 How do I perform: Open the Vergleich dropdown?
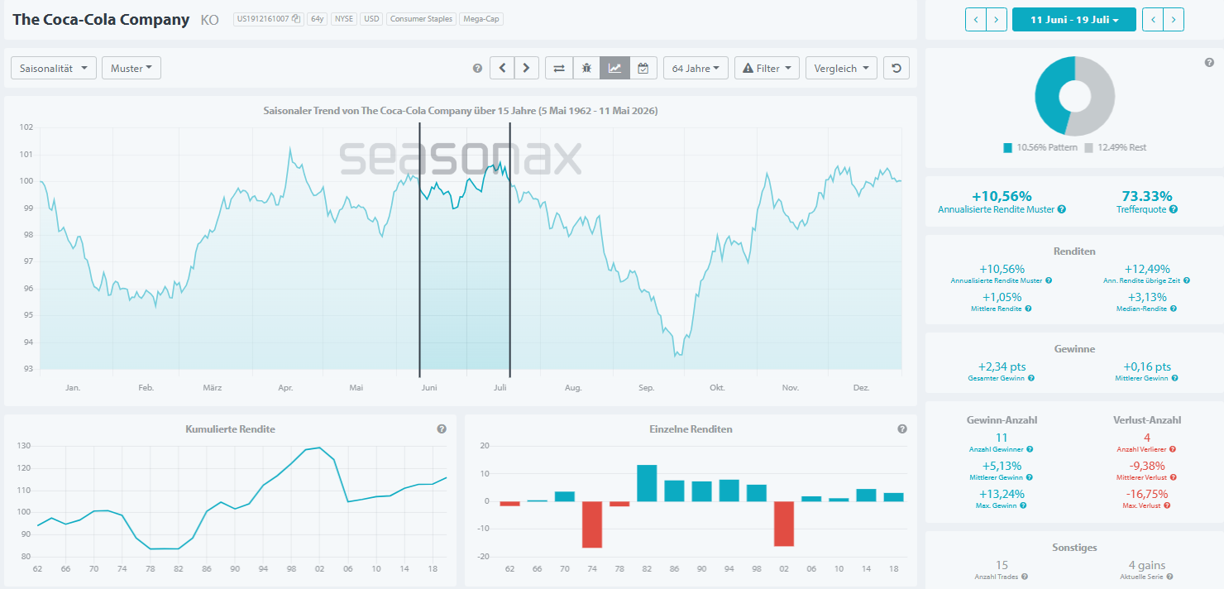841,68
